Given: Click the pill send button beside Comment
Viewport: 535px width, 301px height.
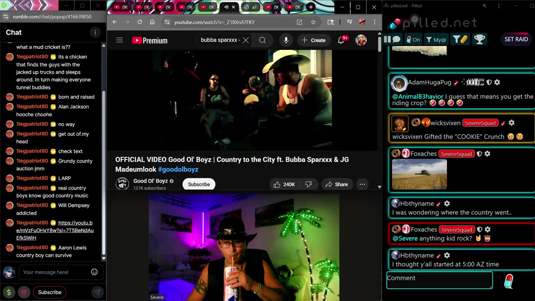Looking at the screenshot, I should [508, 281].
